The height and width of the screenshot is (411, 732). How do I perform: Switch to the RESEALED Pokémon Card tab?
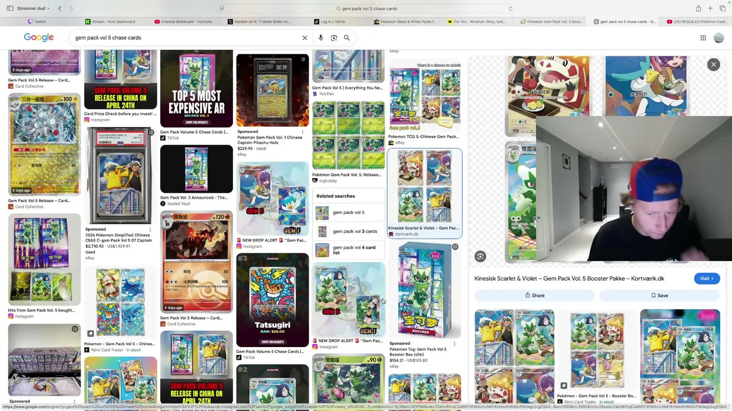tap(697, 22)
